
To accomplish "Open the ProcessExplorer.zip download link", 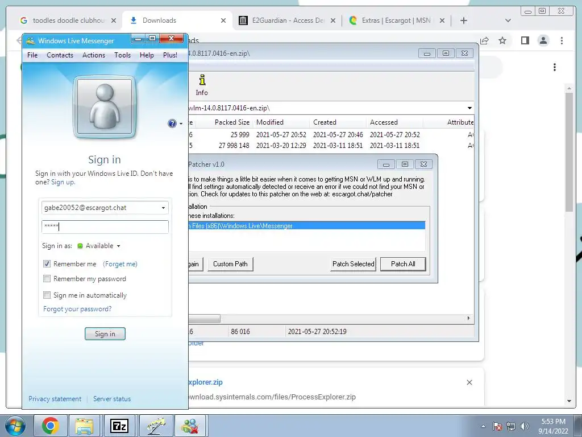I will pos(205,382).
